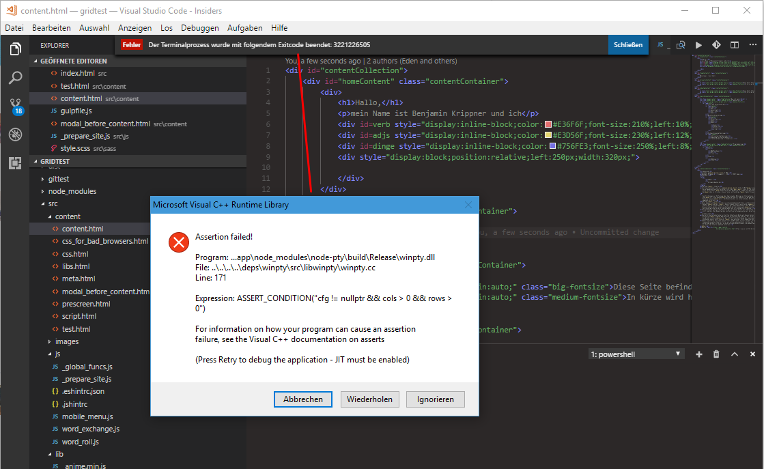Open more editor actions via the ellipsis icon

[x=752, y=44]
